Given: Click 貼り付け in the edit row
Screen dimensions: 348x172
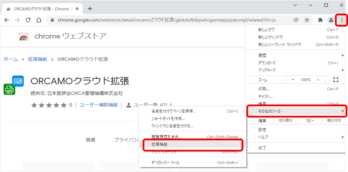Looking at the screenshot, I should tap(333, 120).
